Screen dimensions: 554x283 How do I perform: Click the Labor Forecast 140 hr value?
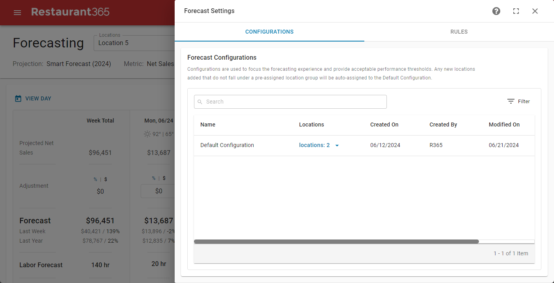100,265
